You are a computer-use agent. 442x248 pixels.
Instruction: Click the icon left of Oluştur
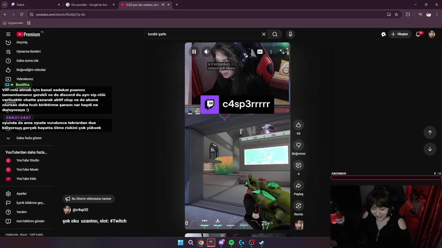(x=383, y=34)
